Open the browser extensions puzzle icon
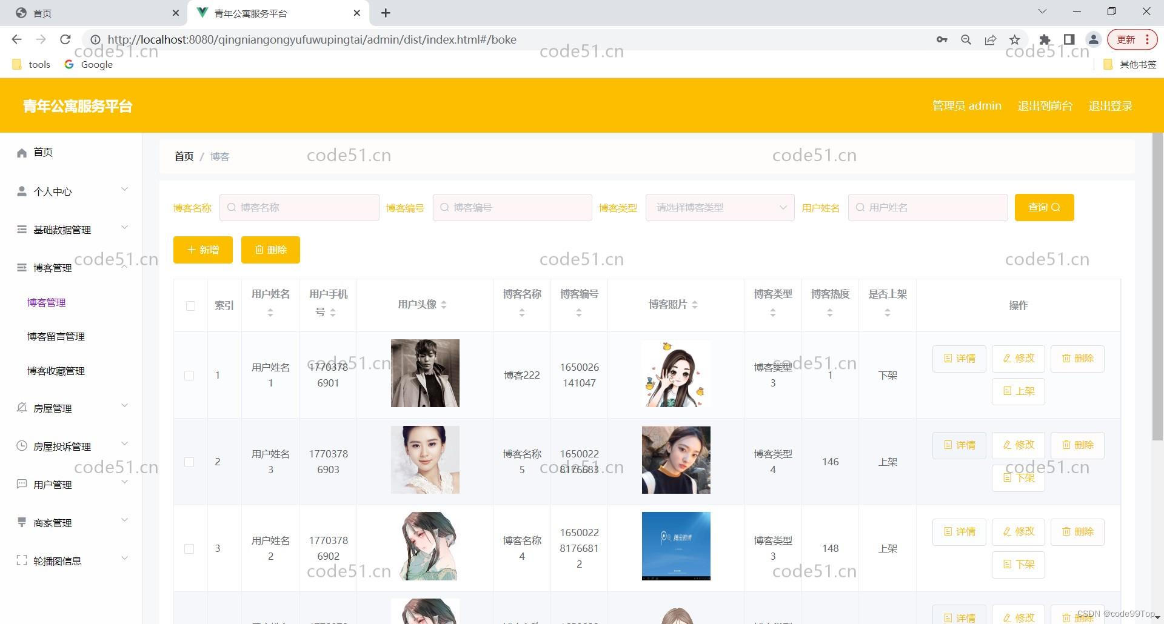 click(x=1045, y=39)
